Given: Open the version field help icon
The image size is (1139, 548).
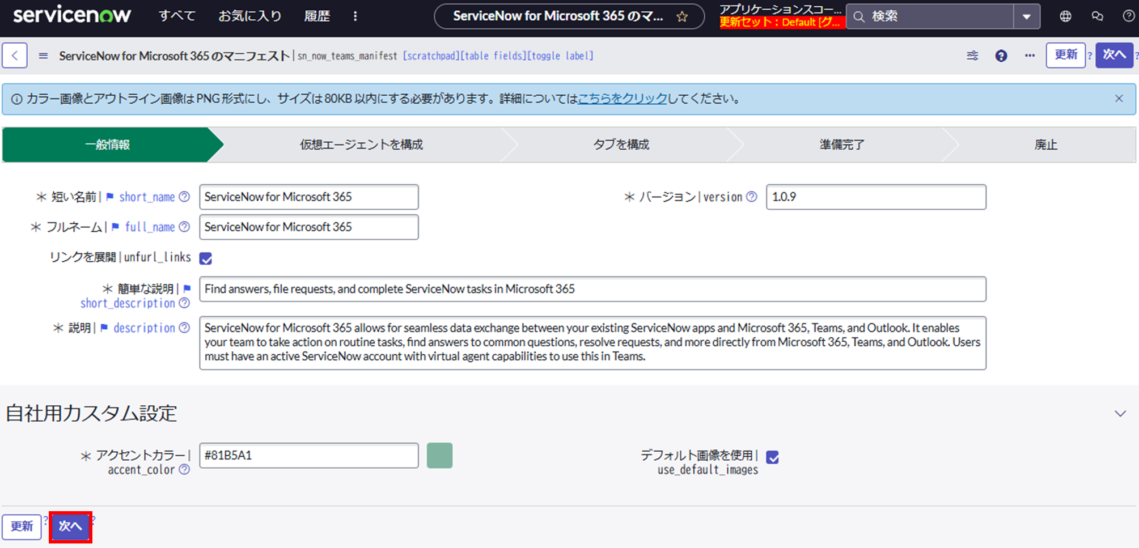Looking at the screenshot, I should pos(751,197).
